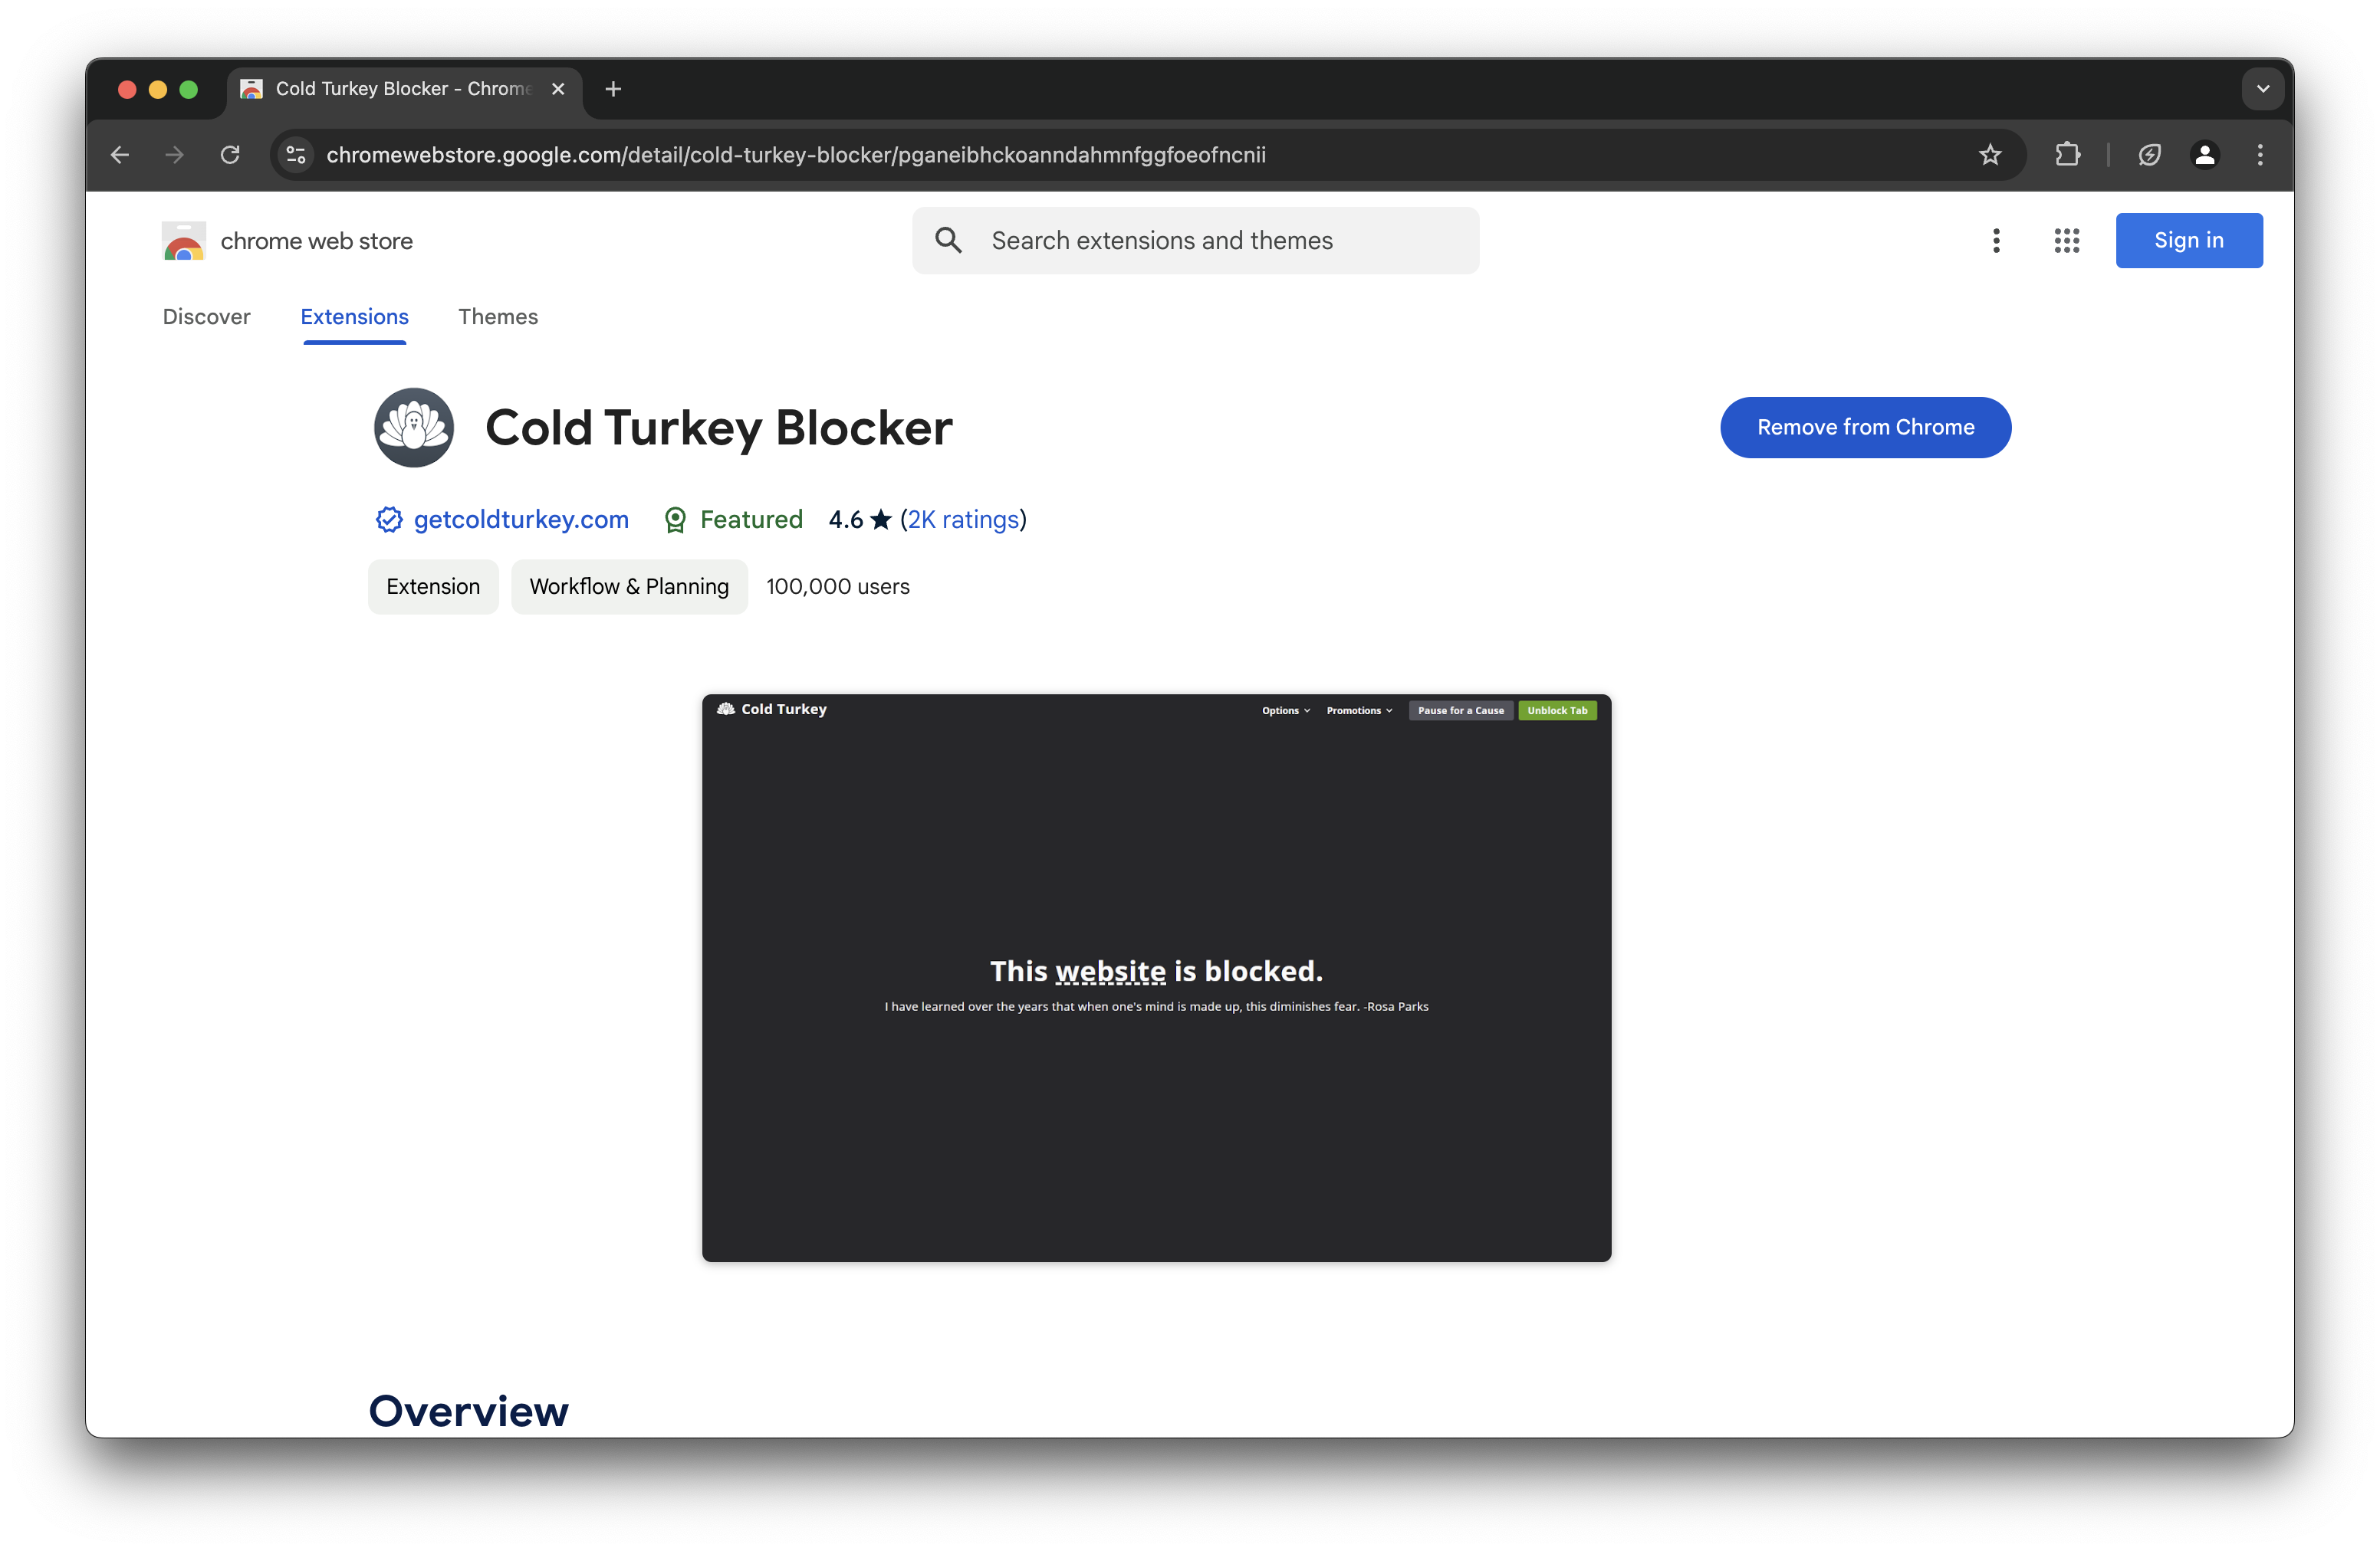
Task: Click the Workflow & Planning chip
Action: click(629, 587)
